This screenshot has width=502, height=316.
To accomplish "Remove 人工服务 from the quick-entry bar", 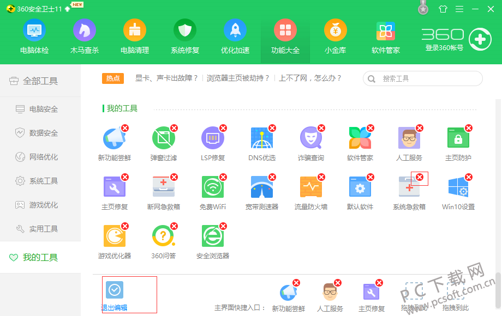I will [338, 283].
